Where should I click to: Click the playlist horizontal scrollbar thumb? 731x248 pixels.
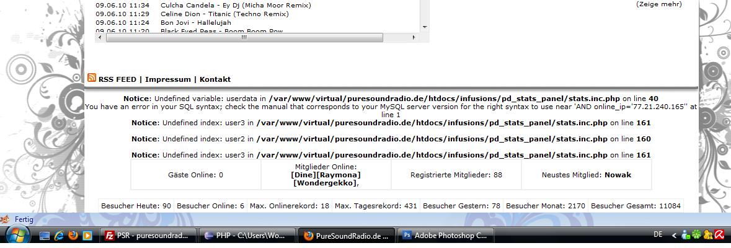pos(244,37)
